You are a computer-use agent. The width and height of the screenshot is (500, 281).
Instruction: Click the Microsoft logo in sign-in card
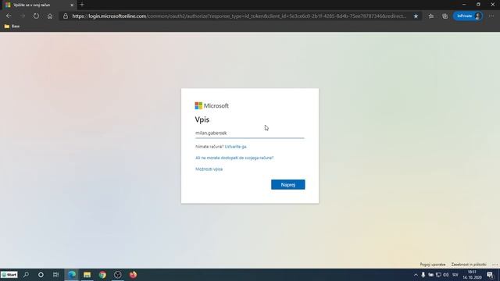(x=212, y=106)
